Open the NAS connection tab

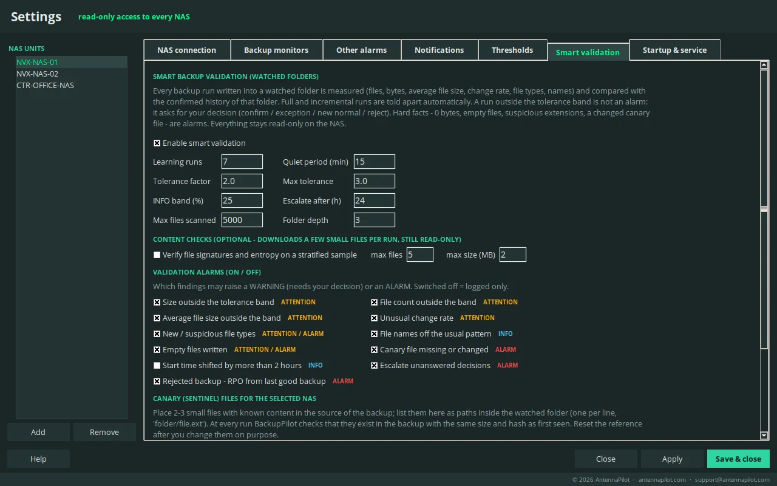pos(187,50)
